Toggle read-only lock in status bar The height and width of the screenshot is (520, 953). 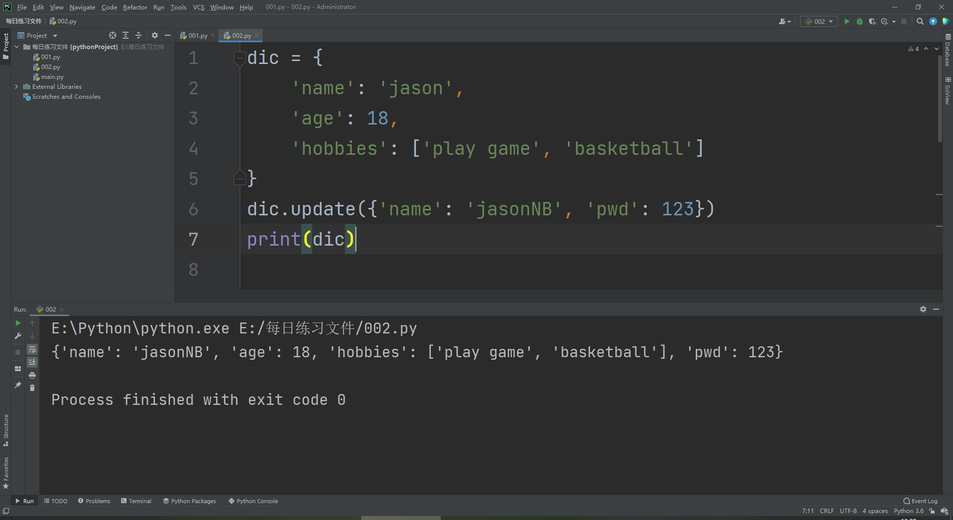coord(932,511)
